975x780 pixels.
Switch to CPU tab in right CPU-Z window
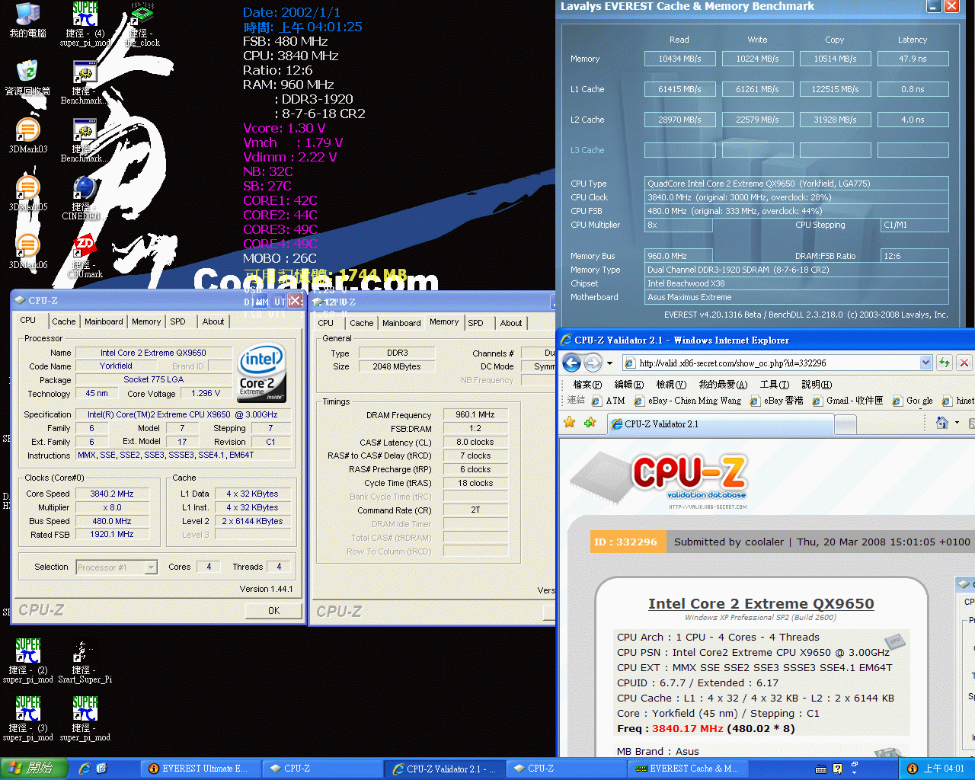[x=326, y=323]
